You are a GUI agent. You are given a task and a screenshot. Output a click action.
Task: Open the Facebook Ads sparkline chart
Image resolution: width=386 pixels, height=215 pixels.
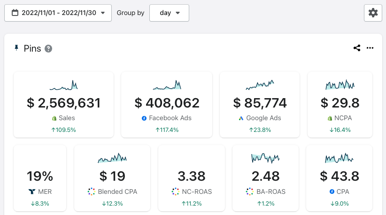[167, 85]
